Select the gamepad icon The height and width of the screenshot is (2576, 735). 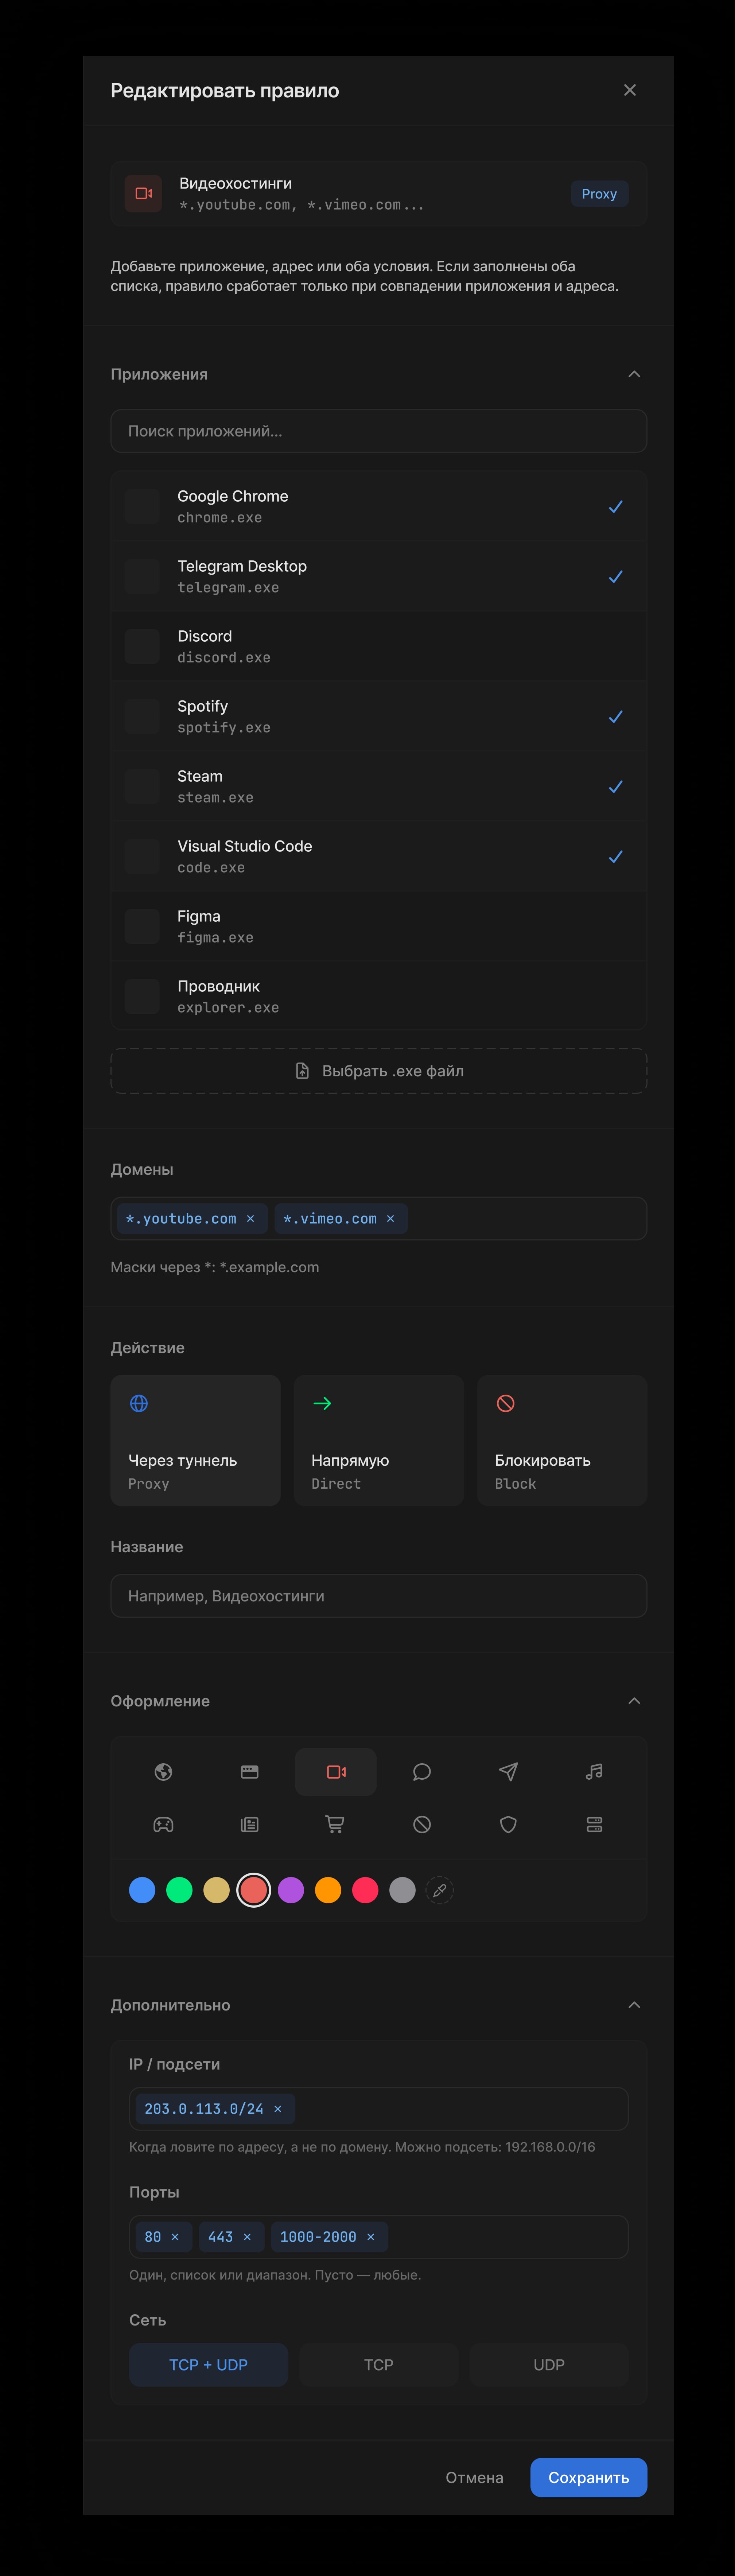pos(163,1824)
